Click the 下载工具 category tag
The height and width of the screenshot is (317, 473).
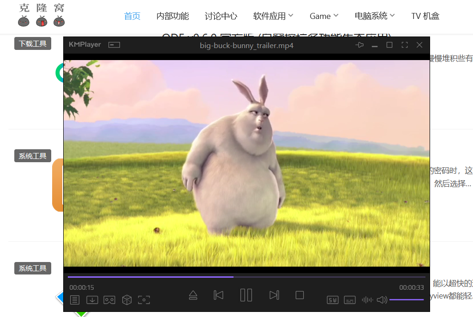(x=33, y=43)
